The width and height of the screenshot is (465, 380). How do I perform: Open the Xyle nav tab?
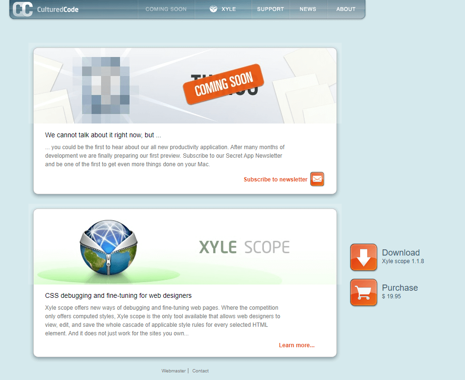click(x=223, y=9)
